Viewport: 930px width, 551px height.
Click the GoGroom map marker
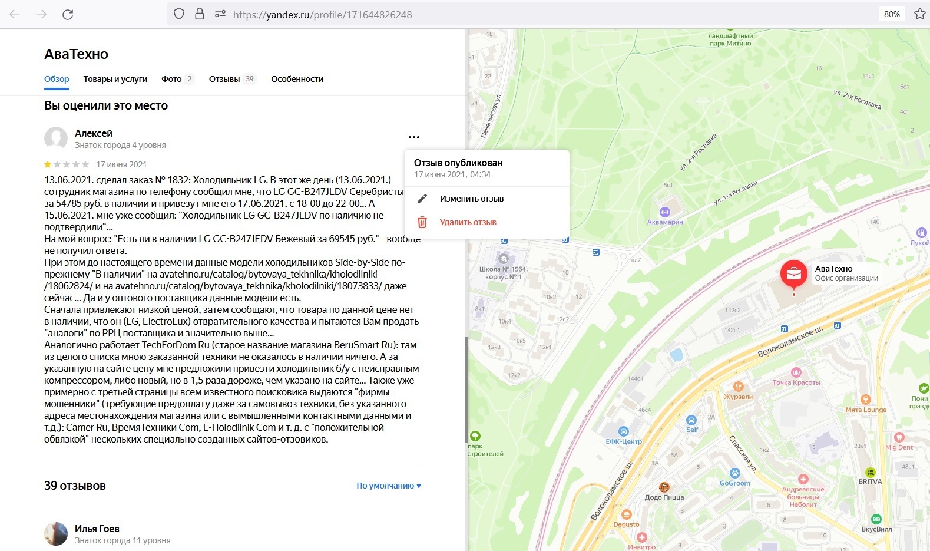(x=734, y=473)
